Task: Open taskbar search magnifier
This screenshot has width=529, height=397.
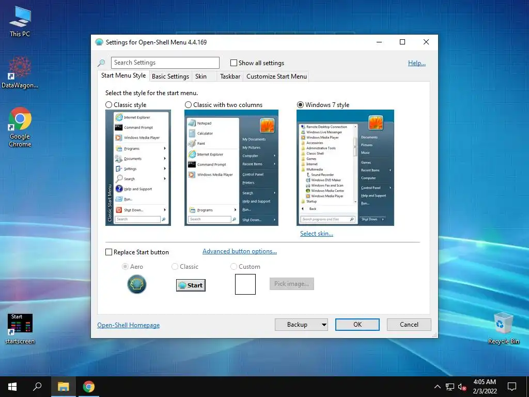Action: (x=37, y=387)
